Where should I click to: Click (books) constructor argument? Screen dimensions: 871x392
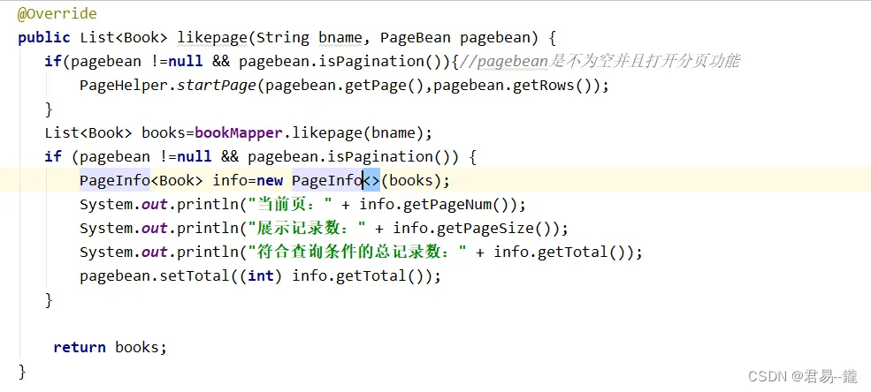[x=411, y=181]
